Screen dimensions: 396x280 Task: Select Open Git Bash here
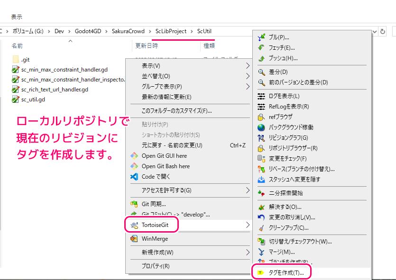(166, 166)
